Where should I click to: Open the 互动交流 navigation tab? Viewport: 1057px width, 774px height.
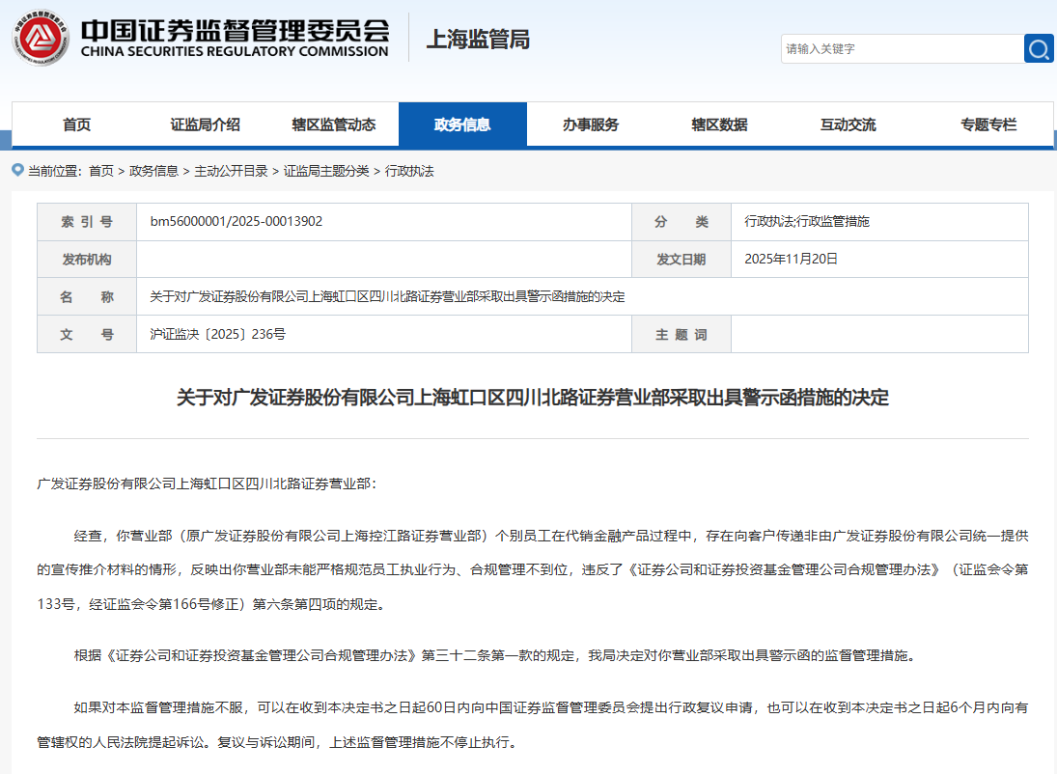pos(848,124)
